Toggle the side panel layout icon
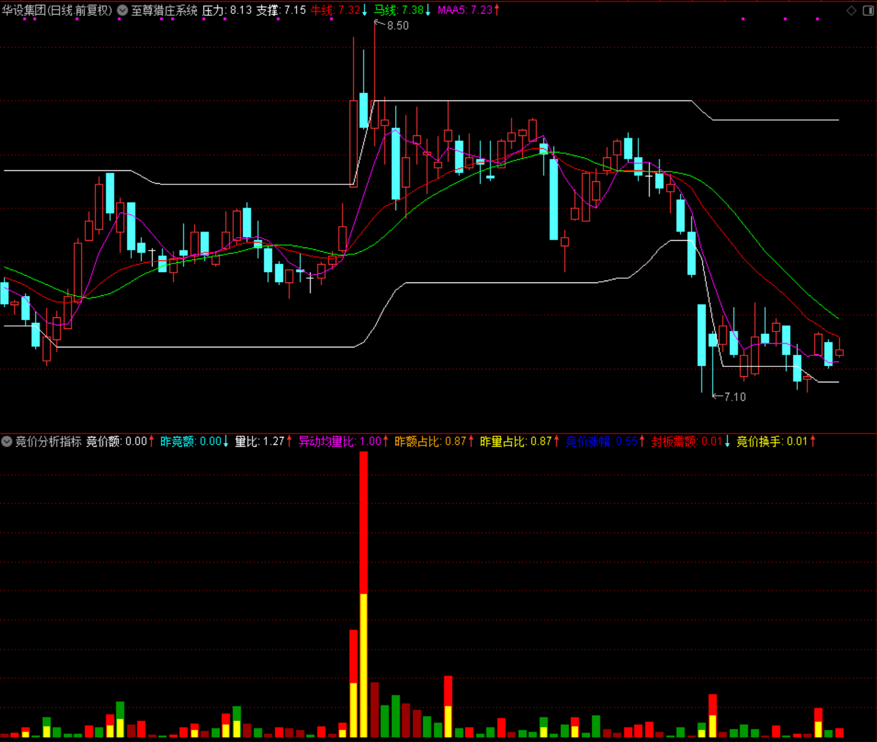The width and height of the screenshot is (877, 742). pyautogui.click(x=868, y=10)
